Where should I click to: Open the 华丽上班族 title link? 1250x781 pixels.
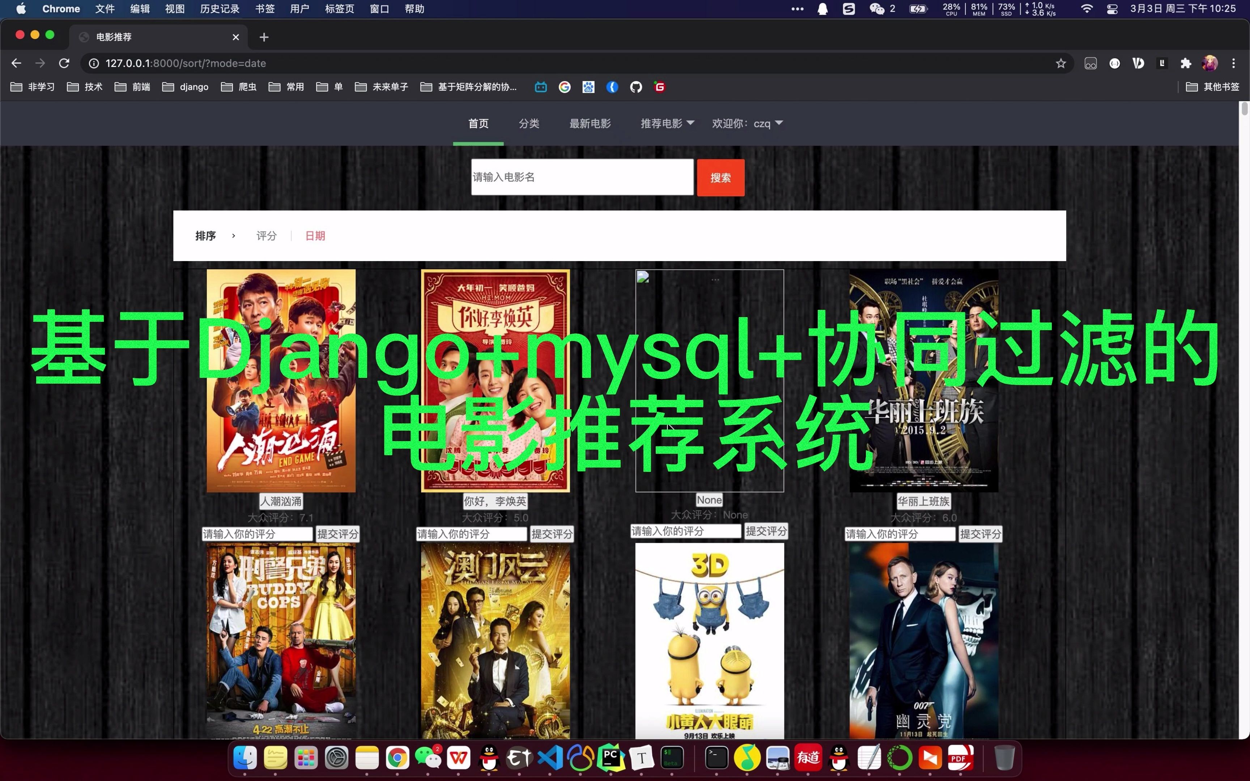[x=923, y=501]
